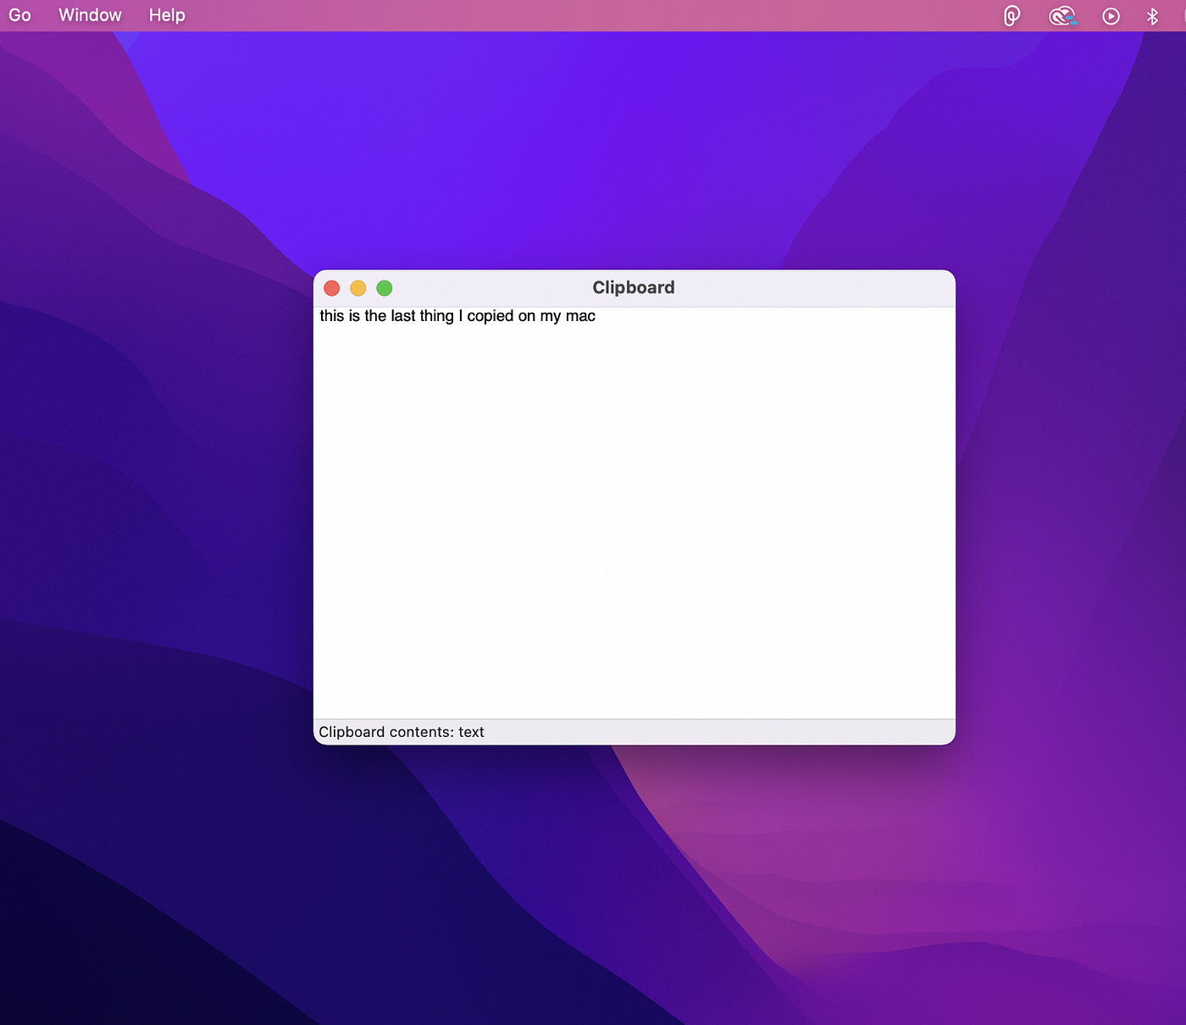Click the word 'this' at text start

[333, 316]
